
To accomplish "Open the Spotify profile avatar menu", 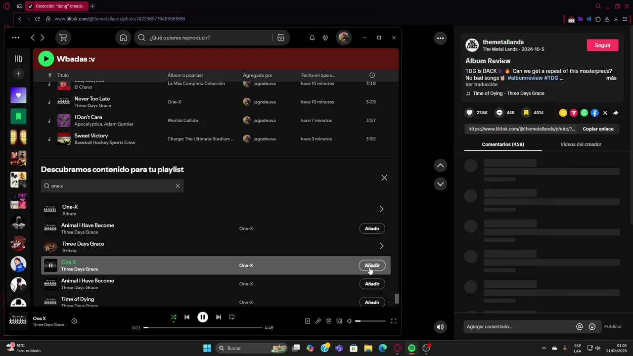I will (x=344, y=38).
